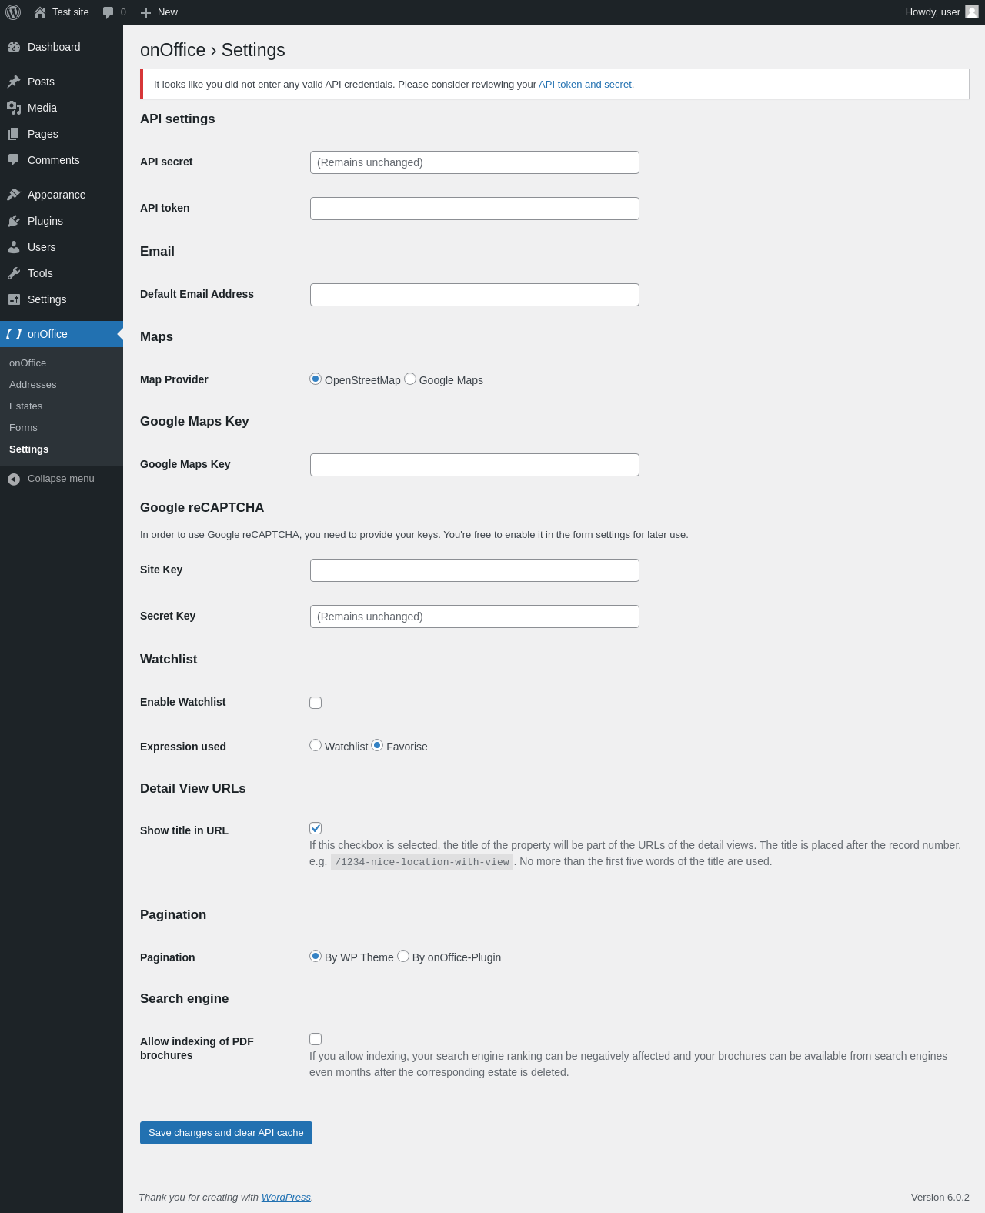985x1213 pixels.
Task: Click the /1234-nice-location-with-view example code
Action: tap(422, 862)
